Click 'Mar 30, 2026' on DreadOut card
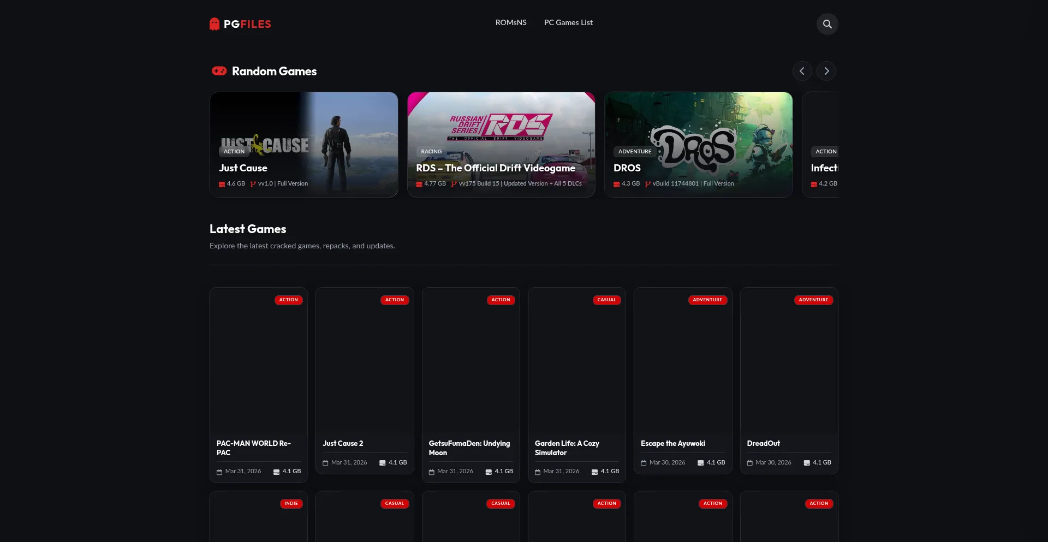1048x542 pixels. coord(773,463)
